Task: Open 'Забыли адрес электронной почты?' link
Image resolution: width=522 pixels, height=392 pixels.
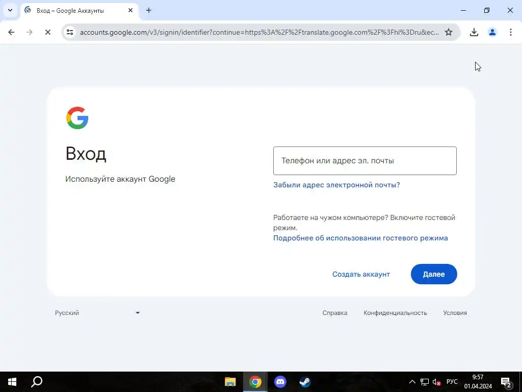Action: pyautogui.click(x=336, y=185)
